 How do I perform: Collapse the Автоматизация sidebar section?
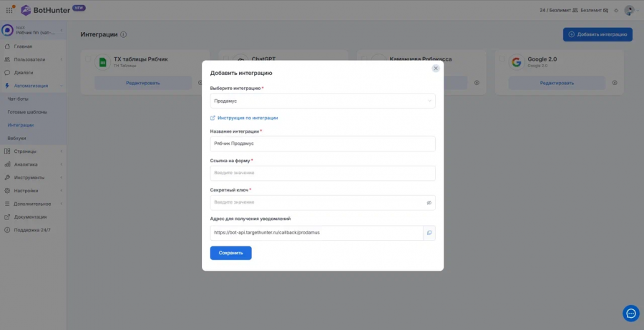point(33,86)
